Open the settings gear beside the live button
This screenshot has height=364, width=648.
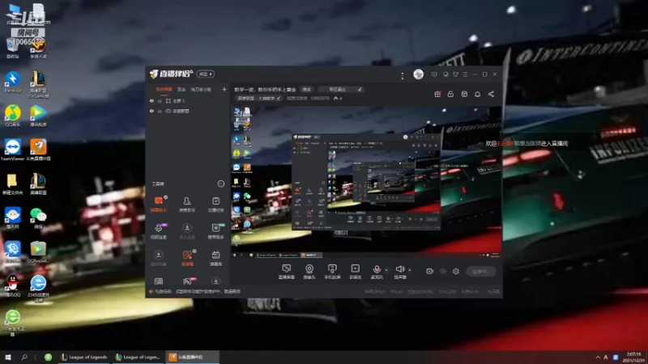[456, 272]
